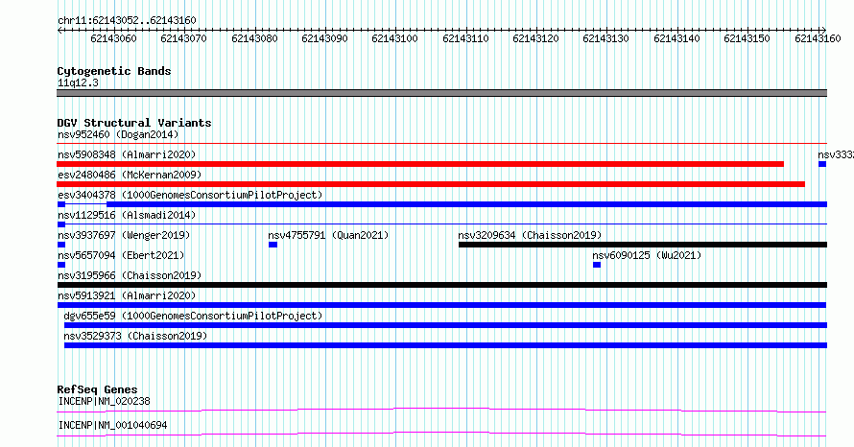Viewport: 854px width, 447px height.
Task: Open esv3404378 (1000GenomesConsortiumPilotProject) label
Action: coord(190,195)
